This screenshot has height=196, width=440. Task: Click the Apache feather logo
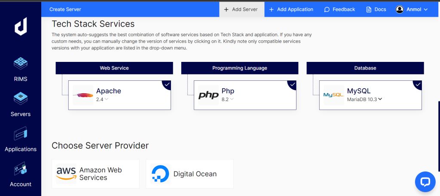tap(83, 95)
